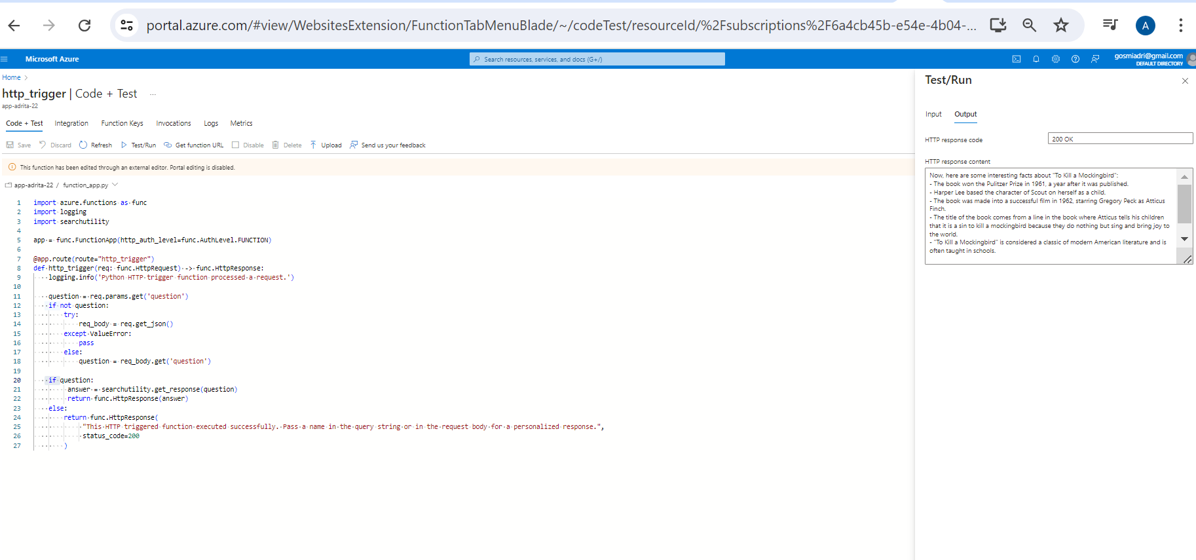The width and height of the screenshot is (1196, 560).
Task: Focus the Azure search resources box
Action: tap(597, 59)
